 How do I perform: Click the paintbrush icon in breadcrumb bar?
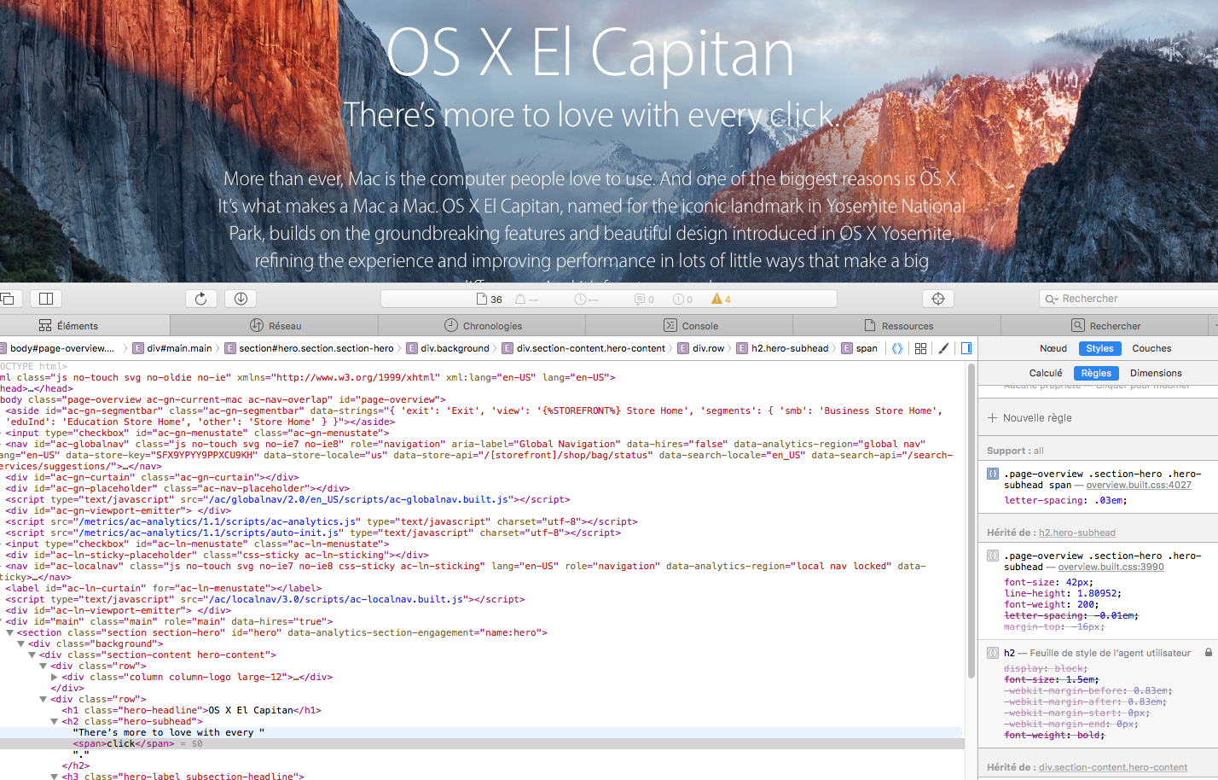[943, 348]
